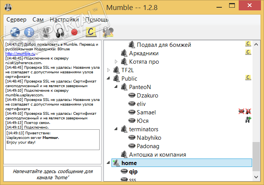The height and width of the screenshot is (185, 264).
Task: Toggle microphone mute in toolbar
Action: tap(45, 32)
